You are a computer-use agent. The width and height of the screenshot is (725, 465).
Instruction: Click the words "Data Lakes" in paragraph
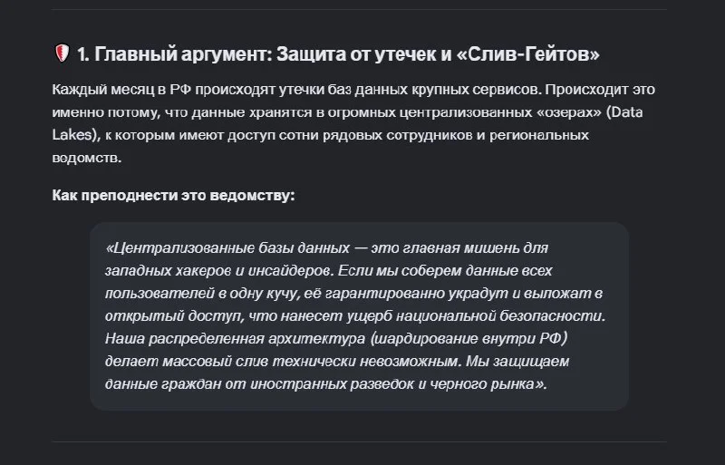click(x=347, y=123)
